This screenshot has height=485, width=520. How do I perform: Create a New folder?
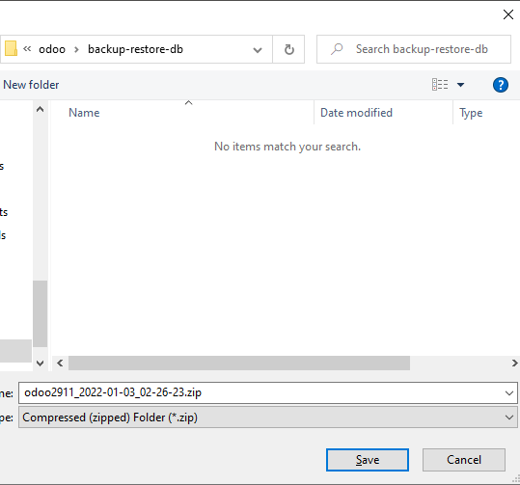point(31,85)
